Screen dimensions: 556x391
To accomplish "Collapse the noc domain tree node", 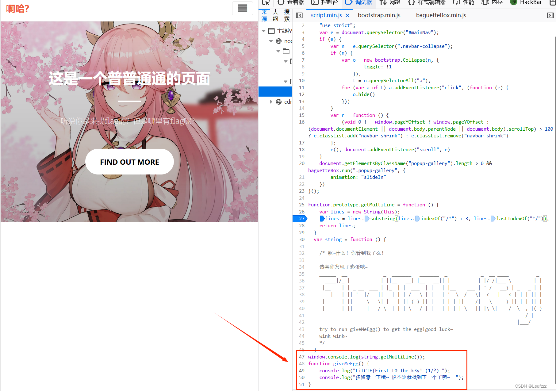I will (271, 41).
